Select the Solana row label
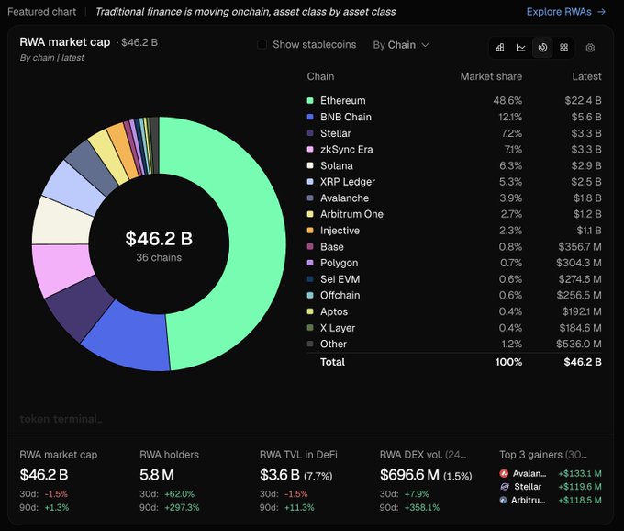624x531 pixels. coord(336,165)
